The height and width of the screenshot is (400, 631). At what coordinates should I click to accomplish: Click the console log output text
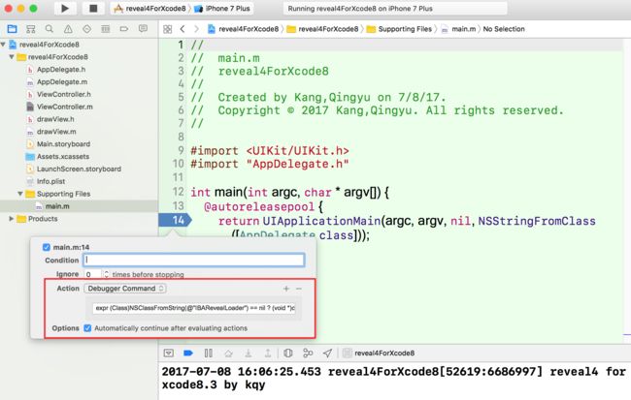coord(393,378)
